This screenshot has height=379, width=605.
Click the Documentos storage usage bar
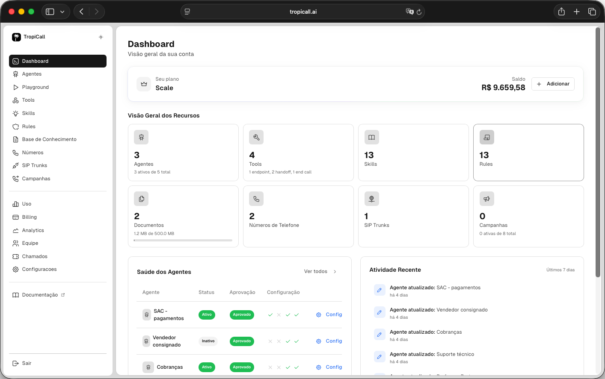pos(183,240)
